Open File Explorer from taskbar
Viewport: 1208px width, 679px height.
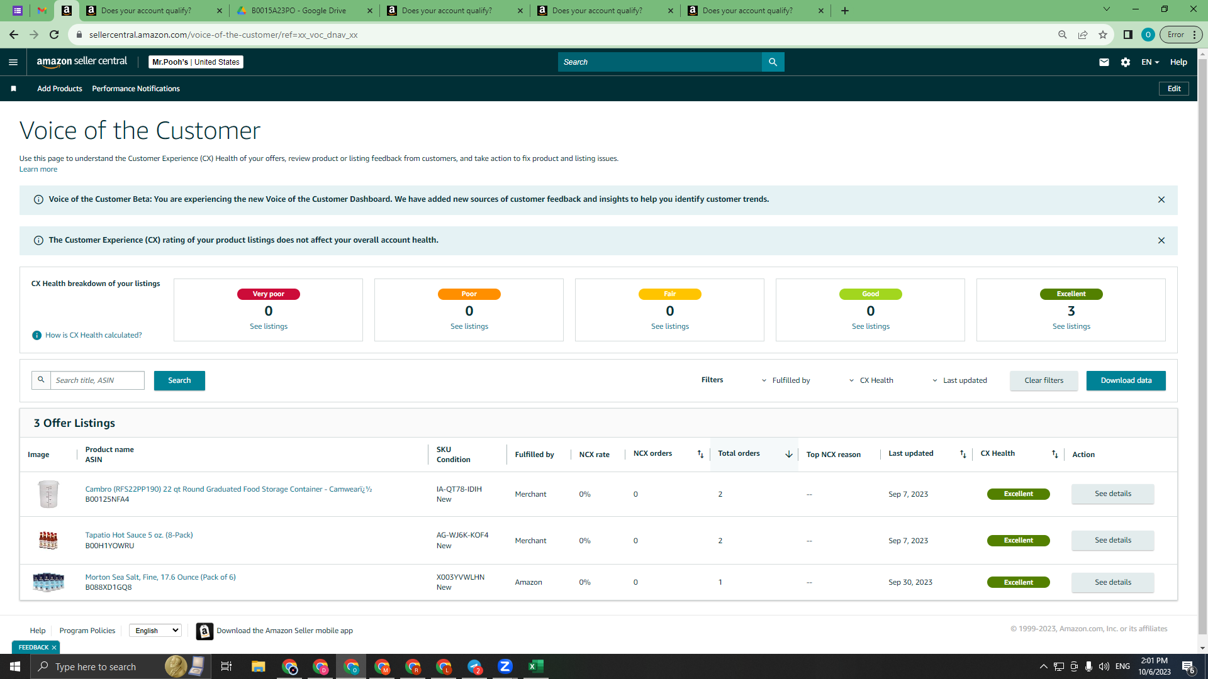tap(259, 666)
